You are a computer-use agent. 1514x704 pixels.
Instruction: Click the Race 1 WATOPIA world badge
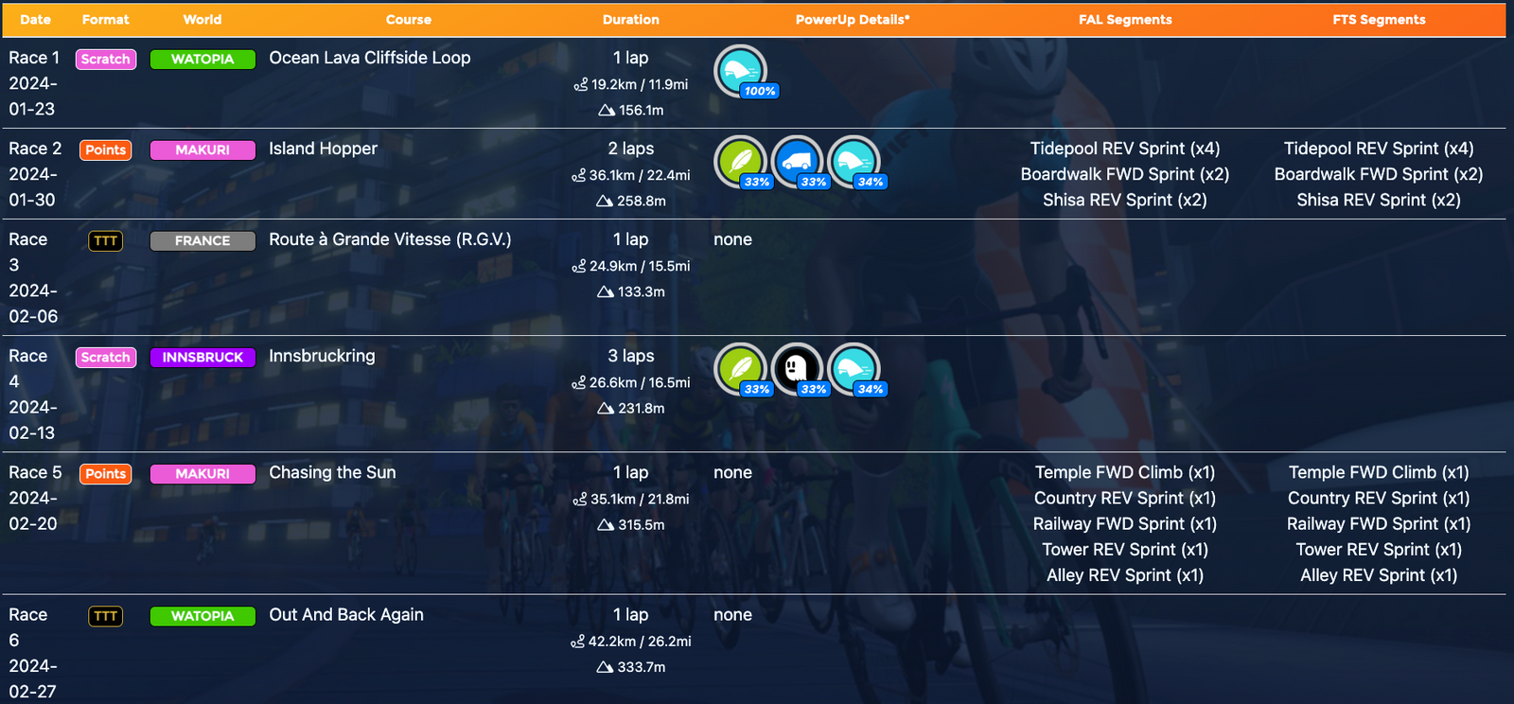click(202, 59)
